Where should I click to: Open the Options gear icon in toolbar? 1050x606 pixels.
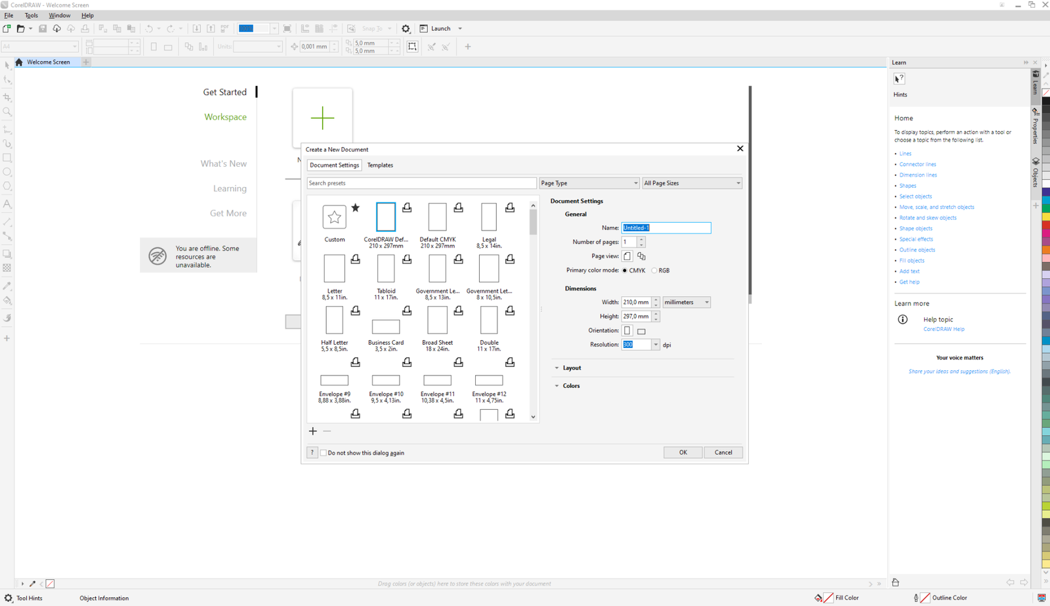(x=406, y=29)
